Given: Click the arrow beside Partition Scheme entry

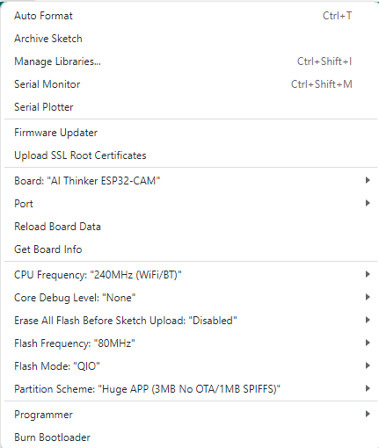Looking at the screenshot, I should (368, 388).
